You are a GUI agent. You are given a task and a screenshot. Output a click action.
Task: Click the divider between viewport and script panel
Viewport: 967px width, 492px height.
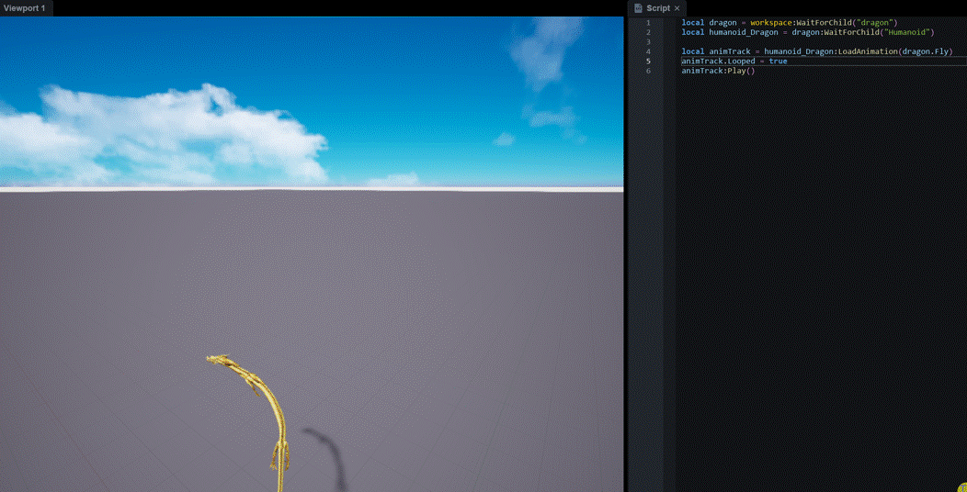625,254
